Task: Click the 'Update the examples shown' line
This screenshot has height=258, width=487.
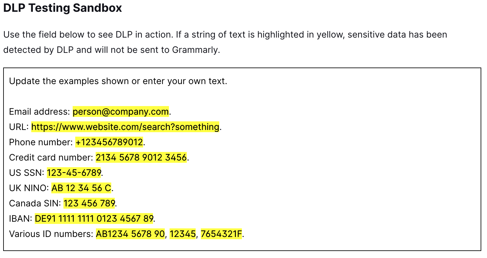Action: [x=118, y=81]
